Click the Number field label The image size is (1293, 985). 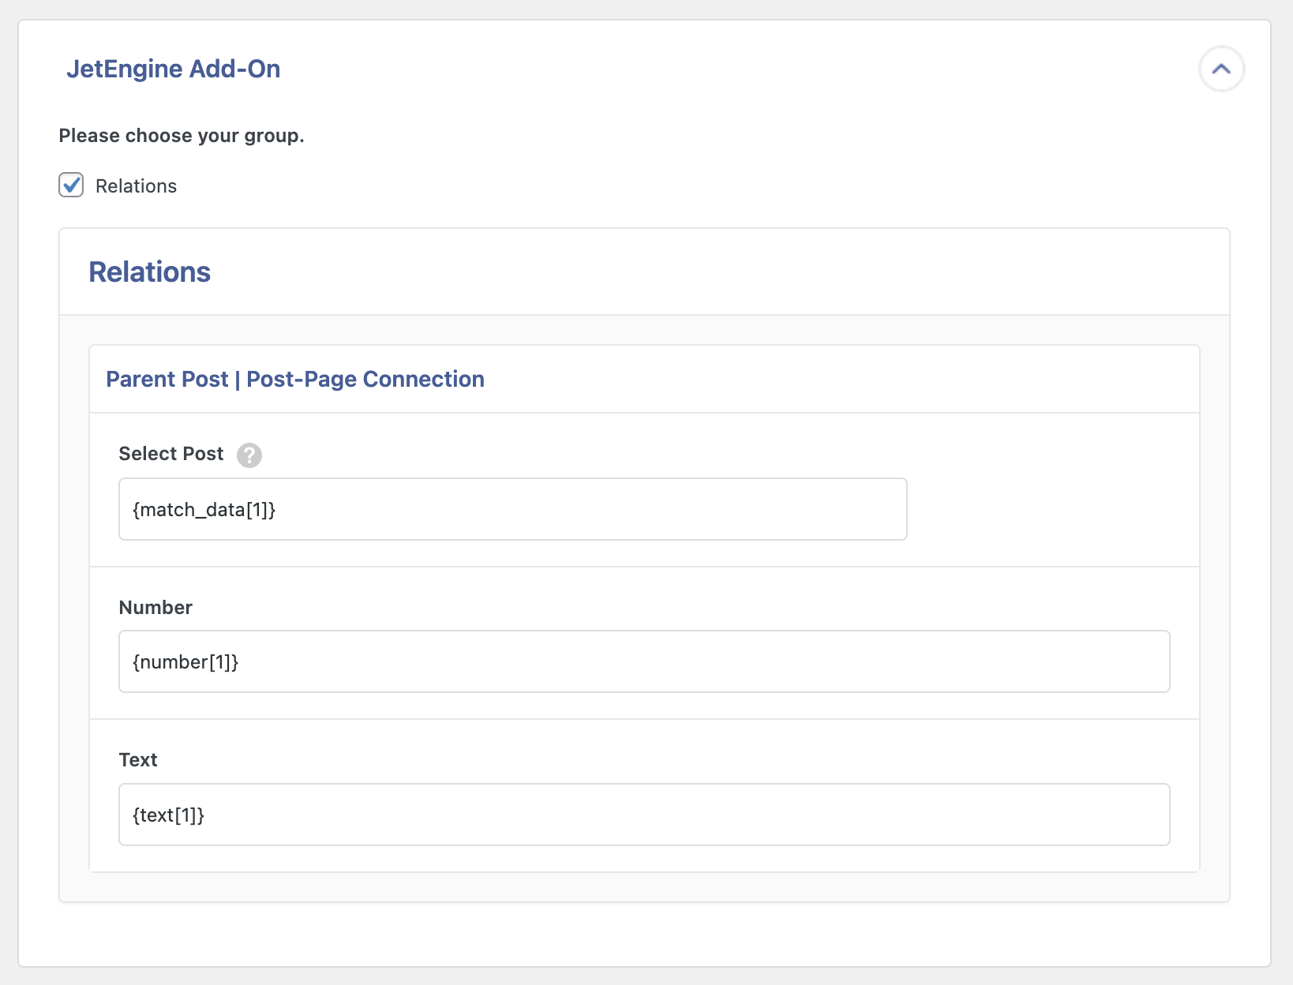click(156, 608)
